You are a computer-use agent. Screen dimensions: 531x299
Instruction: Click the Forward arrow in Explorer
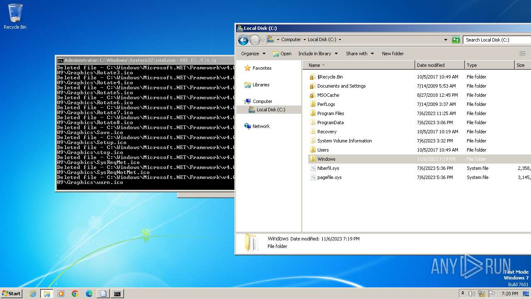[255, 40]
